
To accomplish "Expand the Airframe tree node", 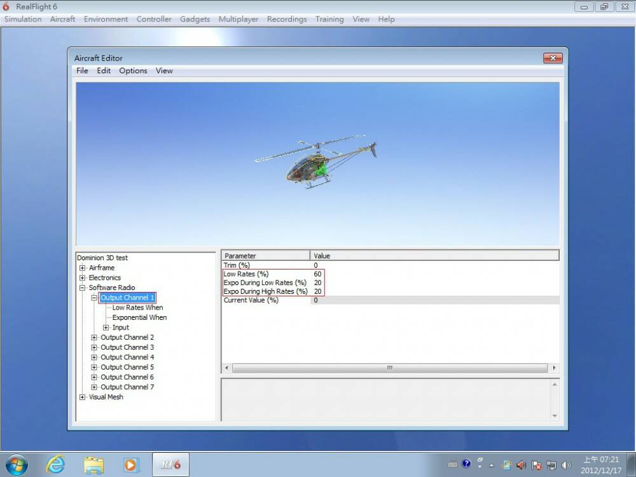I will [82, 268].
